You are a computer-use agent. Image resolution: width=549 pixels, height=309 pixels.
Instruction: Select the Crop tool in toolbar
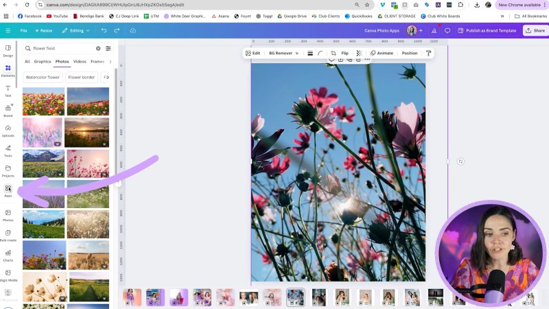[334, 54]
